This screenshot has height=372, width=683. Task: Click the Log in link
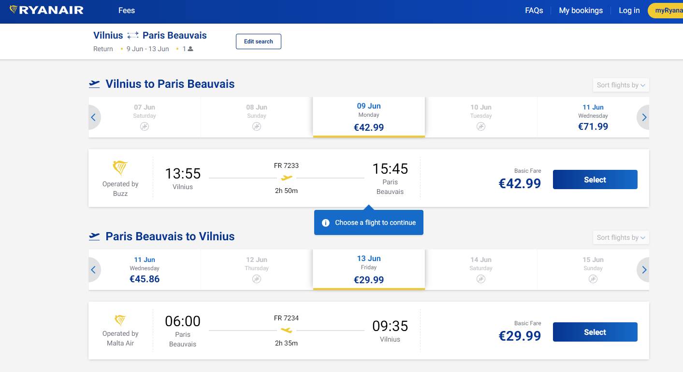[629, 10]
